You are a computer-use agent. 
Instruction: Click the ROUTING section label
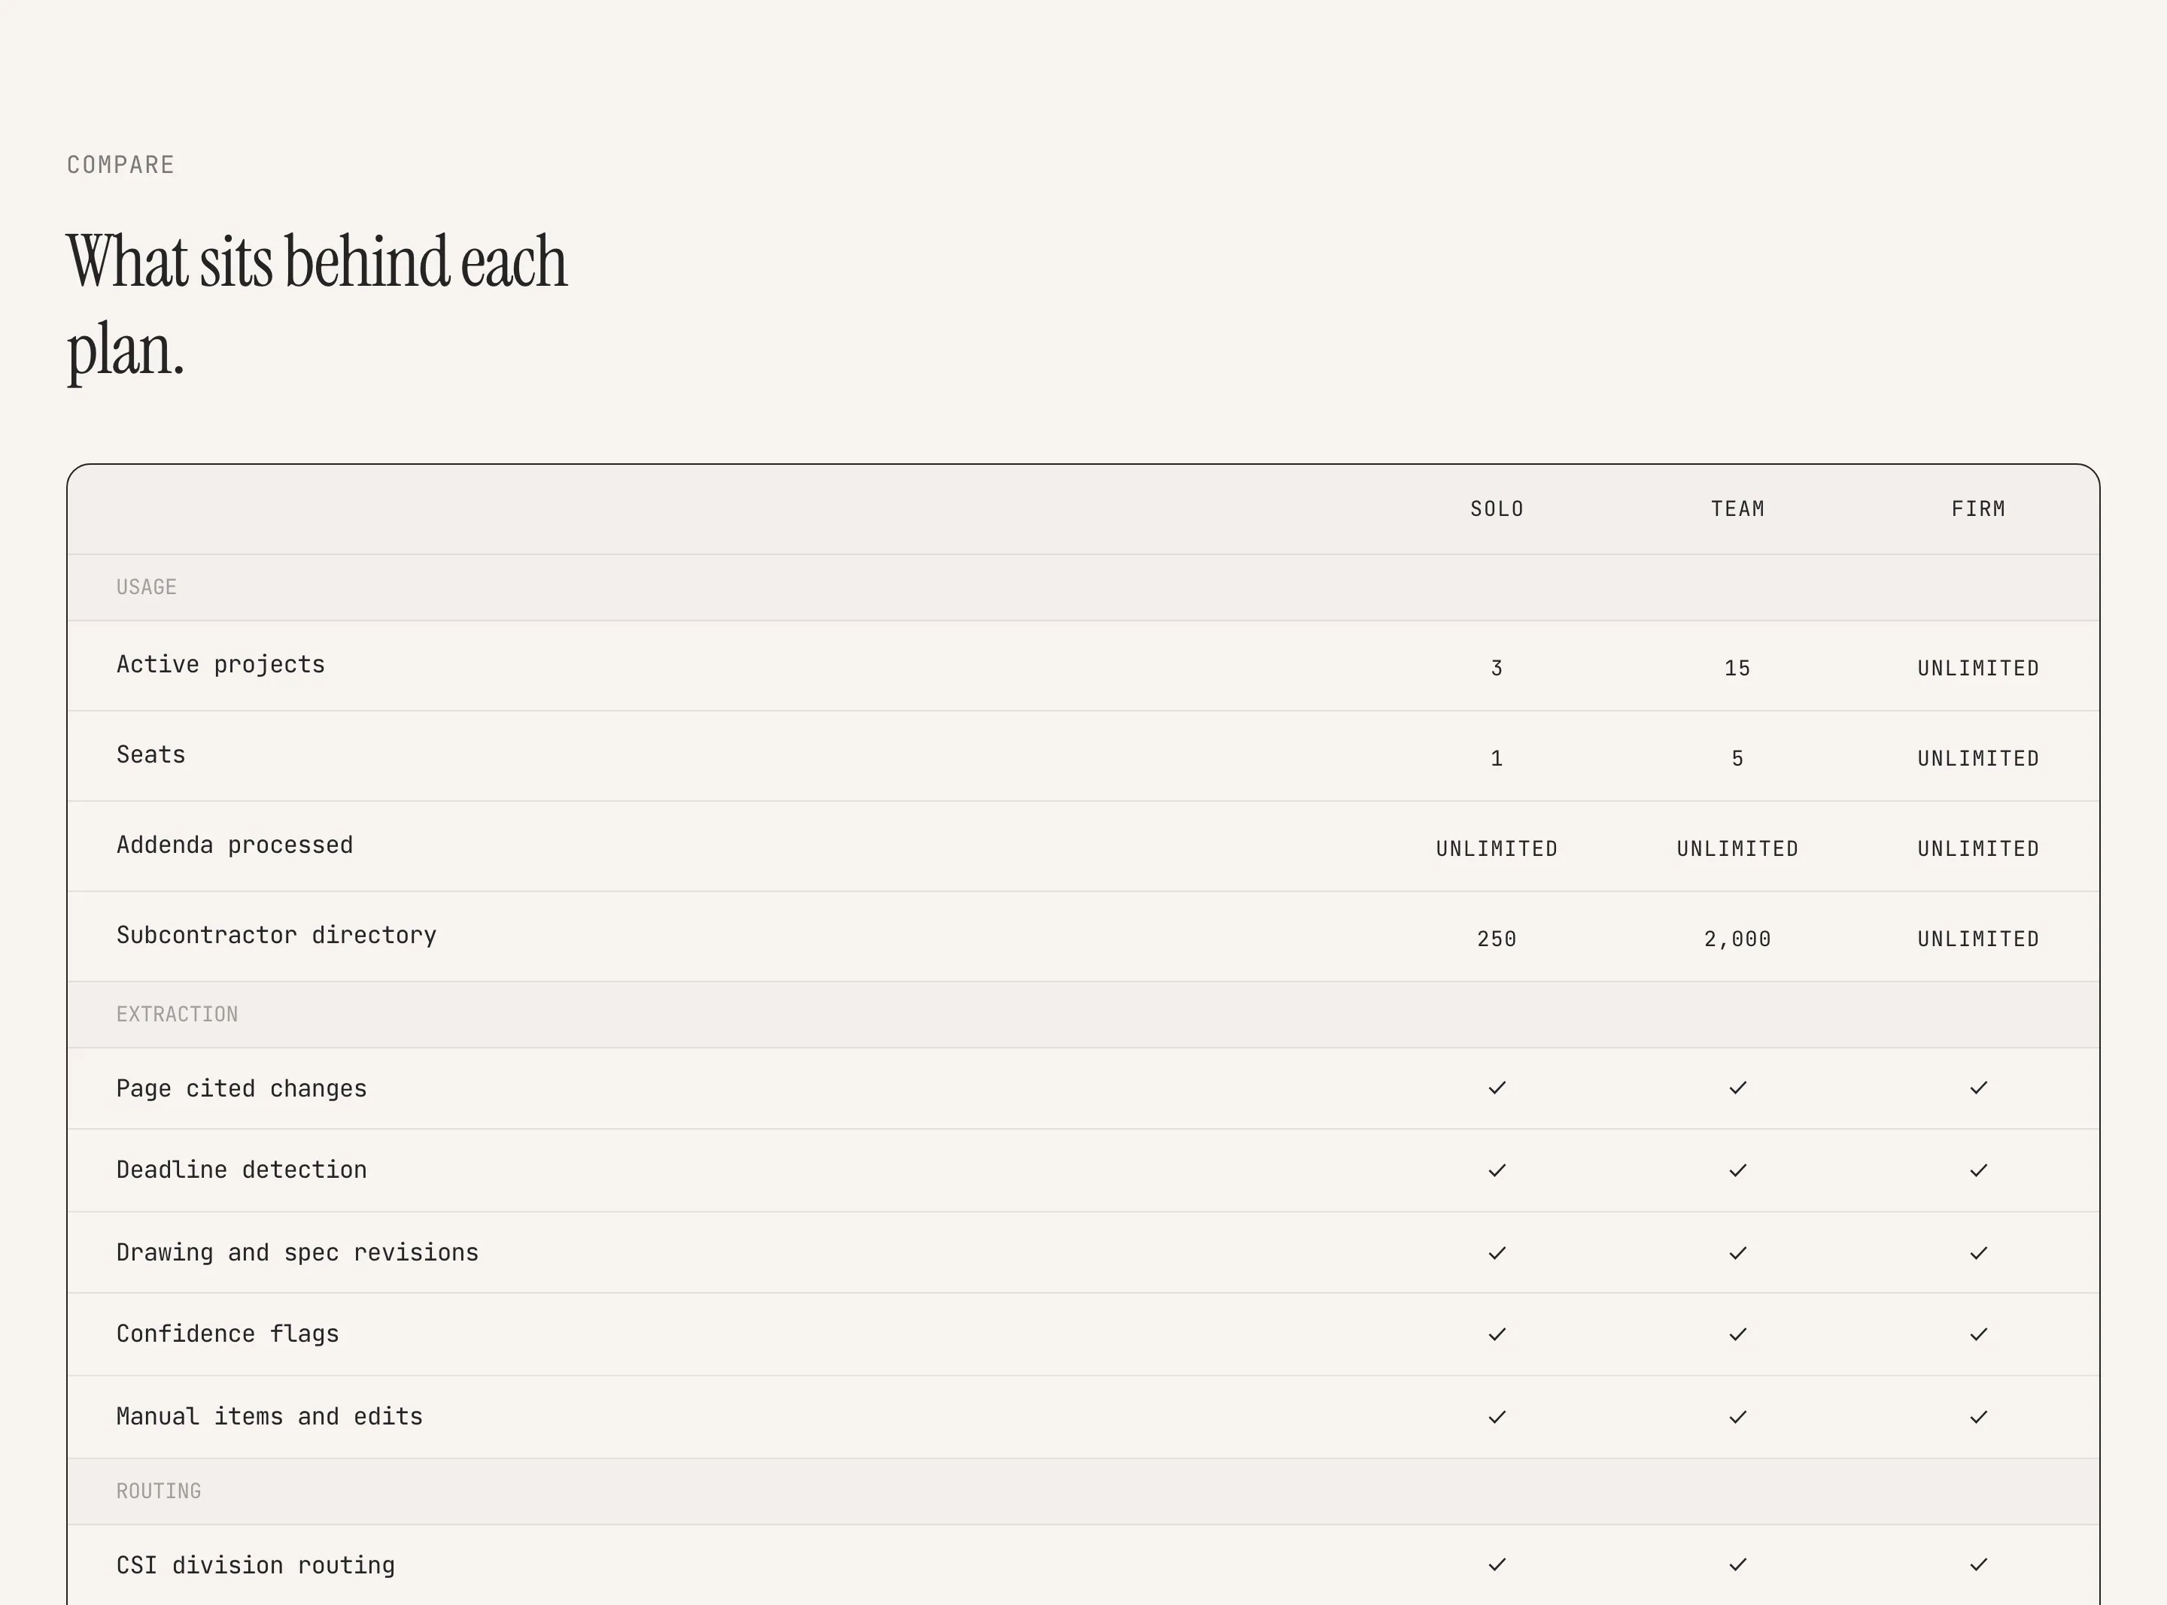159,1491
